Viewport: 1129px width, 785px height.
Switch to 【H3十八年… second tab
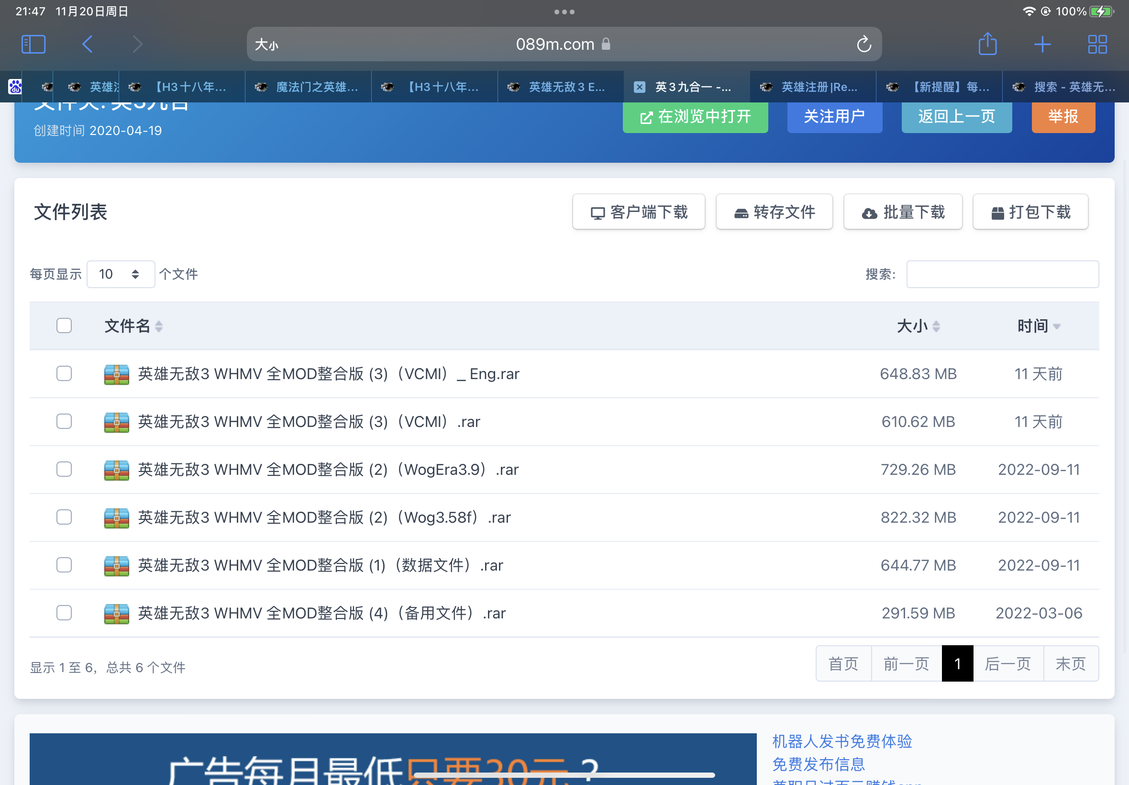tap(434, 87)
